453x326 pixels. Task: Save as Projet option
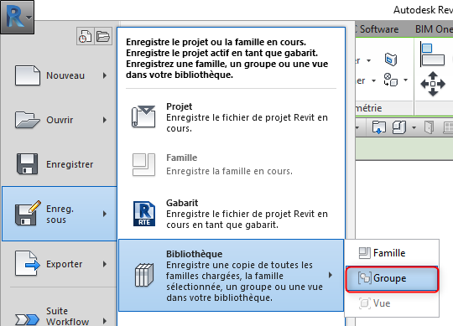[x=232, y=116]
